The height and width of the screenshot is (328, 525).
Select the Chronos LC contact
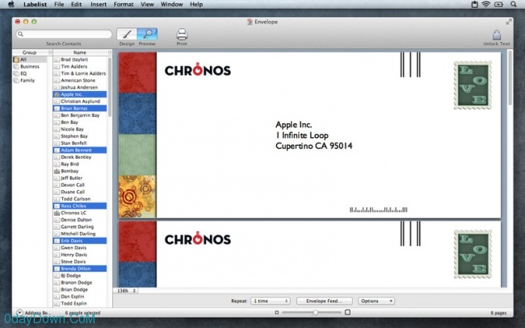(x=80, y=213)
